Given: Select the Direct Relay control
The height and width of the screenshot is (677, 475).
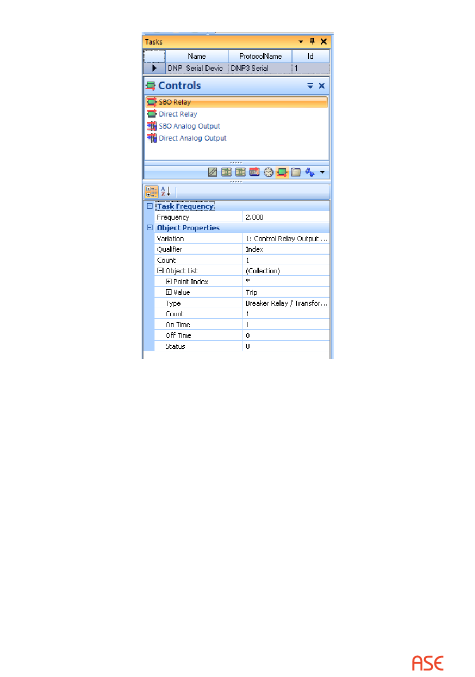Looking at the screenshot, I should coord(178,114).
